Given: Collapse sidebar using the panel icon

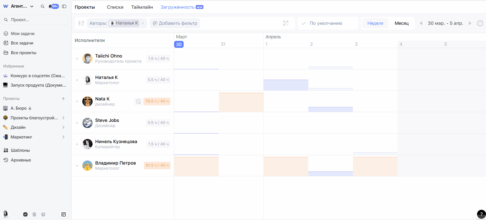Looking at the screenshot, I should [64, 6].
